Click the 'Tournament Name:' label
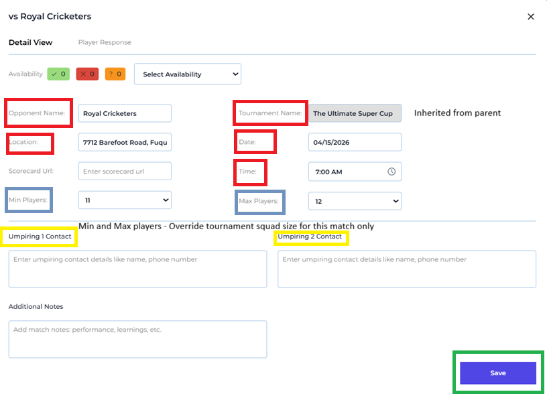Image resolution: width=547 pixels, height=394 pixels. click(x=270, y=113)
